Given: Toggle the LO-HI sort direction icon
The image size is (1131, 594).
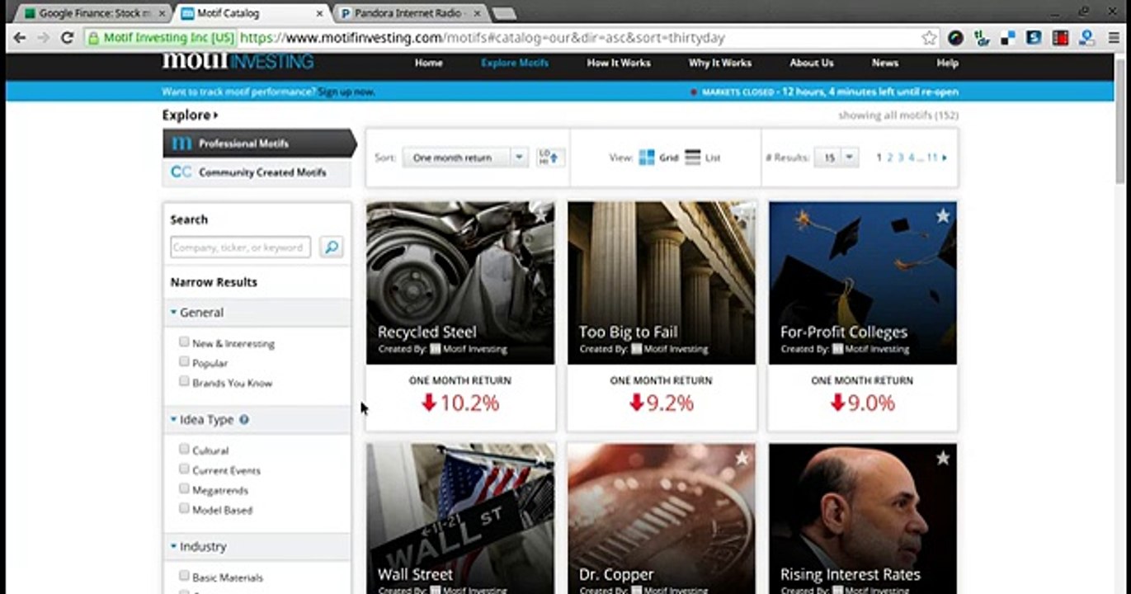Looking at the screenshot, I should 550,157.
